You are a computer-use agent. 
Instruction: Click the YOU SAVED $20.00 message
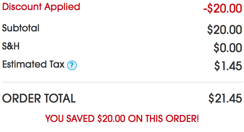point(122,119)
